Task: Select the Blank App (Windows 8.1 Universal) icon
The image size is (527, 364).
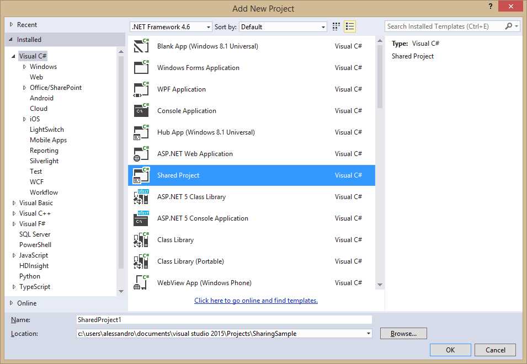Action: [141, 46]
